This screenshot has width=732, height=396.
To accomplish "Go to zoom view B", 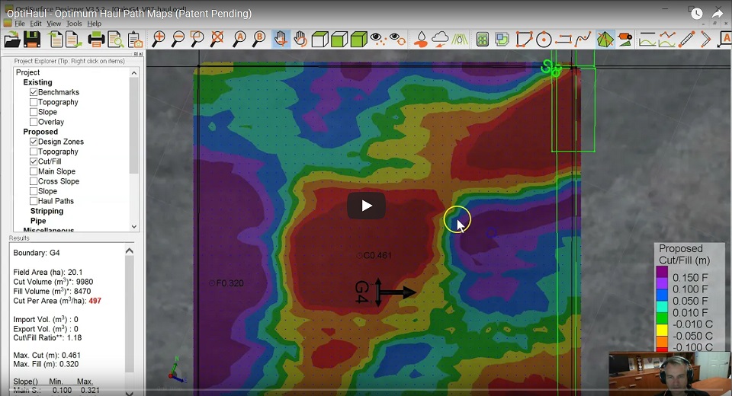I will tap(258, 39).
